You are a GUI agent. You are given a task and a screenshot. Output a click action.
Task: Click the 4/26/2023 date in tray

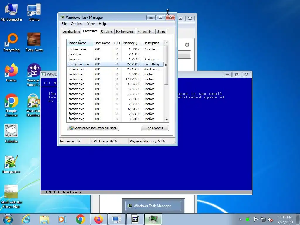tap(285, 222)
